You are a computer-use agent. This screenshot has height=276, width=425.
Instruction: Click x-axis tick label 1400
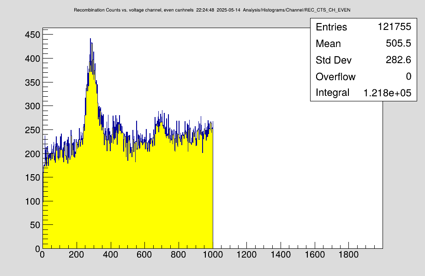(281, 254)
